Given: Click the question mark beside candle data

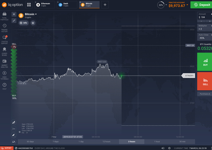Looking at the screenshot, I should 20,132.
